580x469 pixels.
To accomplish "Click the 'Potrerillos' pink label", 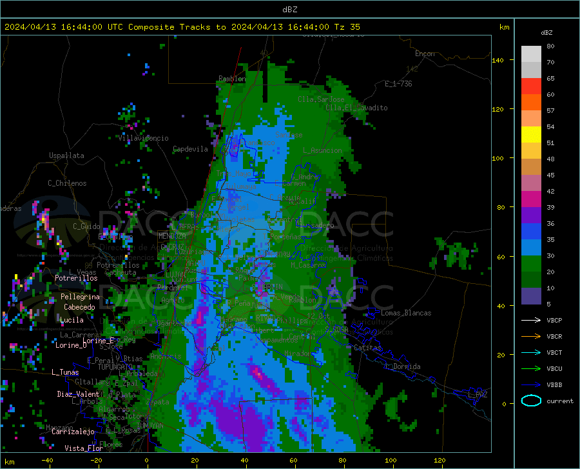I will [76, 278].
